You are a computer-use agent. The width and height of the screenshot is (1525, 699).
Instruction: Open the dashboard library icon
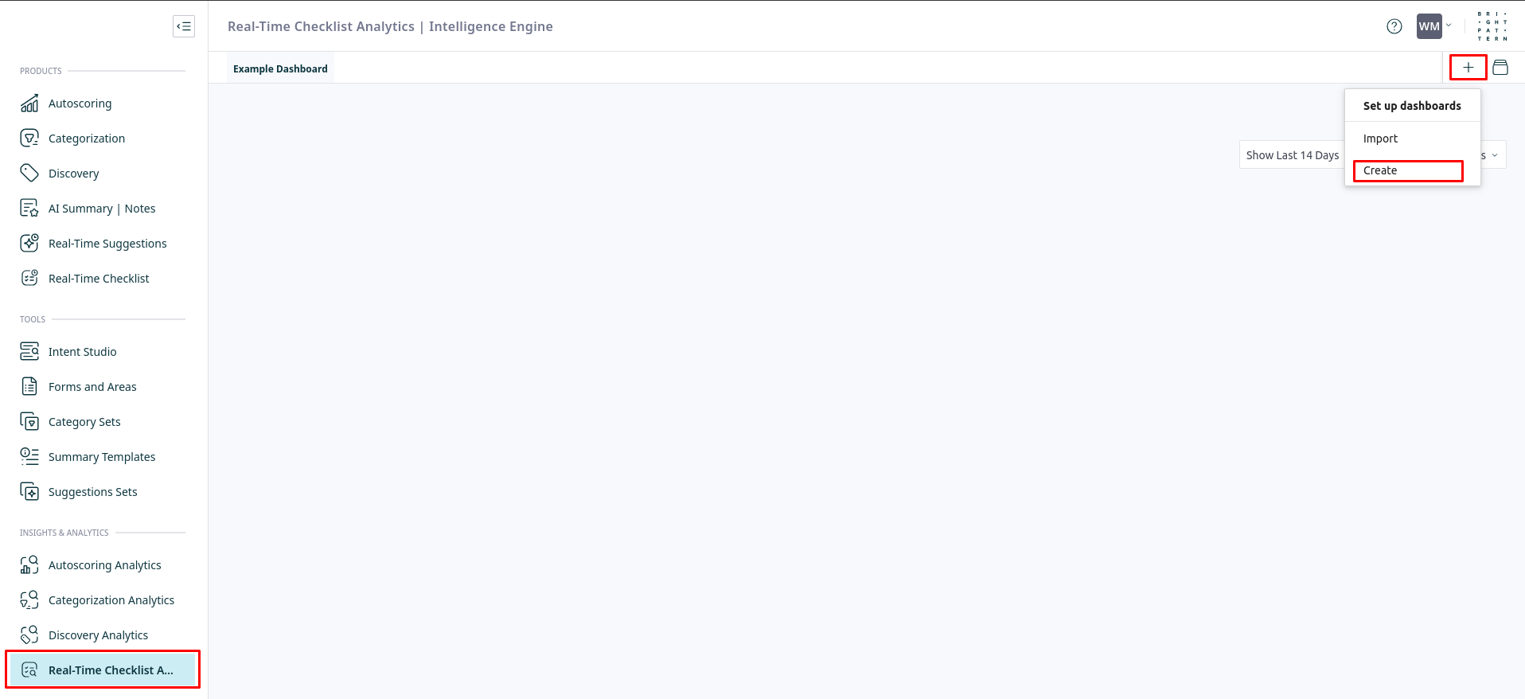pos(1500,68)
